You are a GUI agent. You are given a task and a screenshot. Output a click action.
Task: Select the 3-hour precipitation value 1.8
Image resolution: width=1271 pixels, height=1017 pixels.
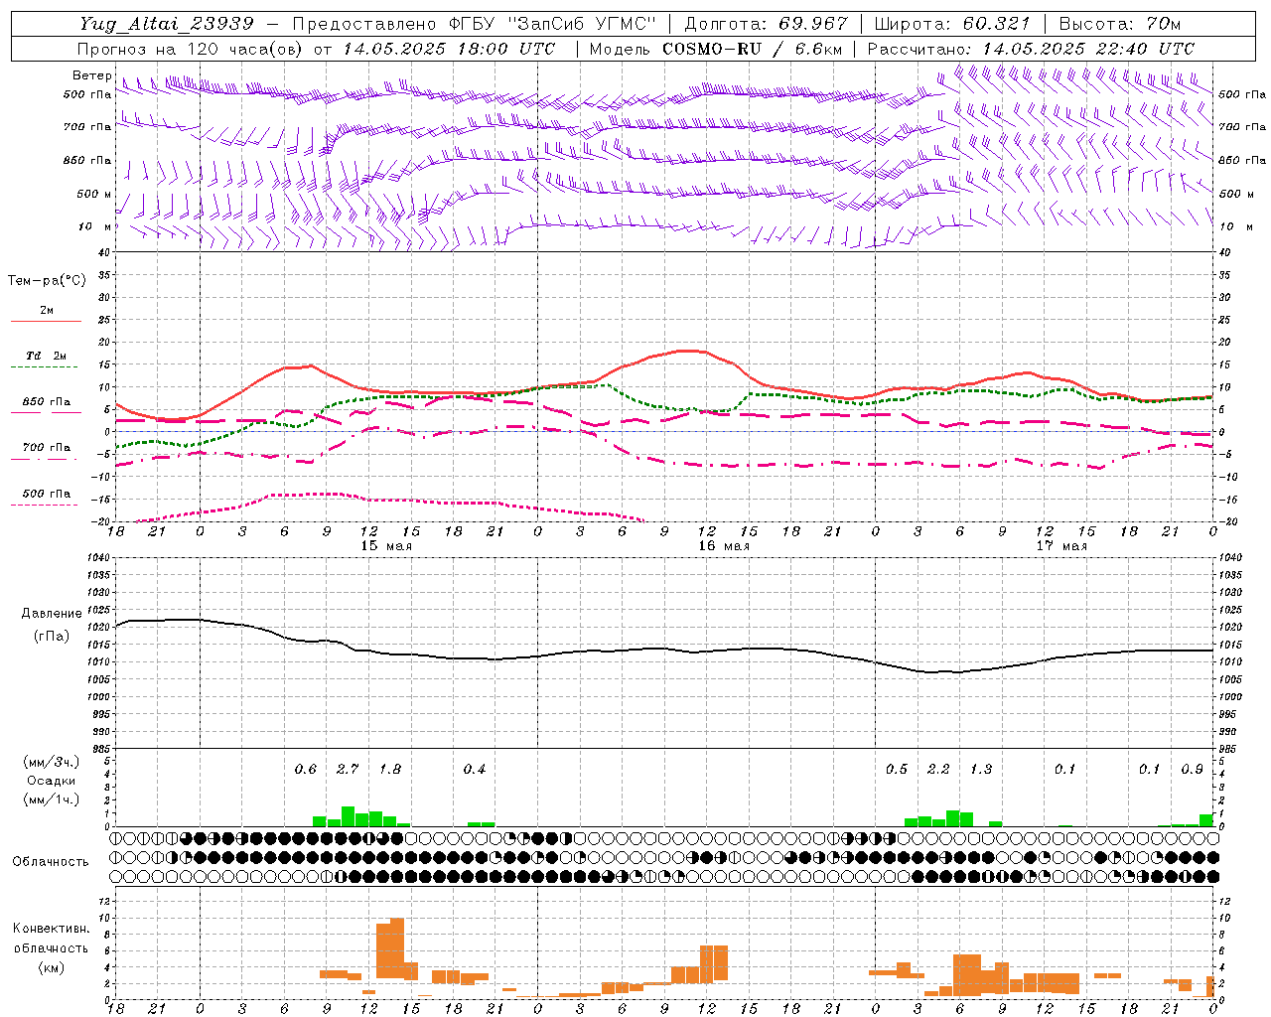pos(390,770)
